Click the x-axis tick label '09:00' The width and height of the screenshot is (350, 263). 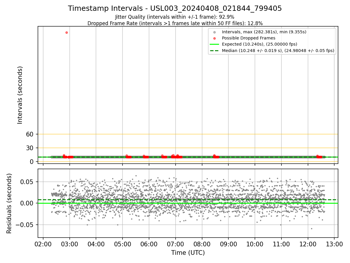click(x=228, y=244)
